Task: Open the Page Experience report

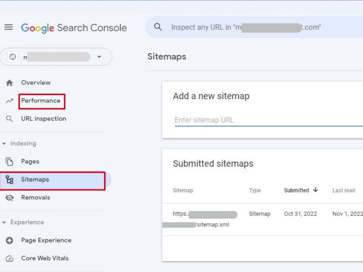Action: click(x=46, y=240)
